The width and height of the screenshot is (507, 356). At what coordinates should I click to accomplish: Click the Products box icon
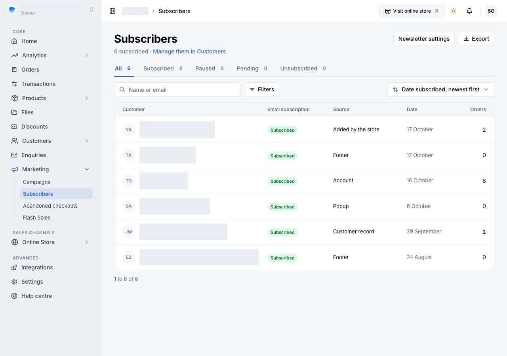(x=14, y=98)
